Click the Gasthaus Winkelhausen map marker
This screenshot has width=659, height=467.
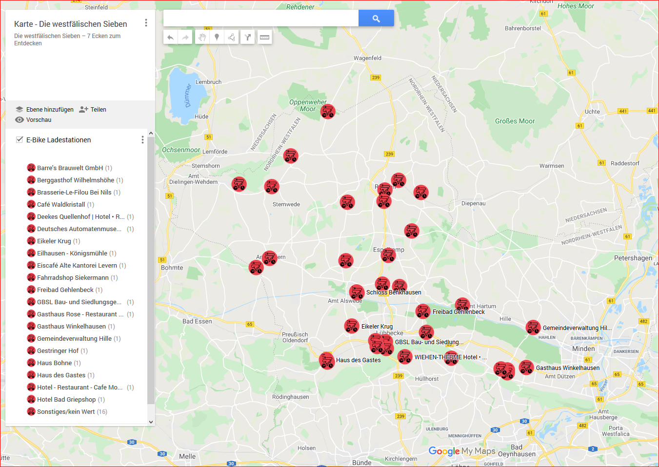click(526, 368)
